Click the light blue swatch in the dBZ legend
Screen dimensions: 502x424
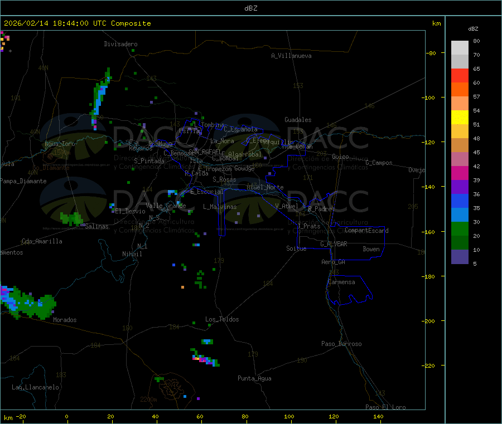click(460, 215)
